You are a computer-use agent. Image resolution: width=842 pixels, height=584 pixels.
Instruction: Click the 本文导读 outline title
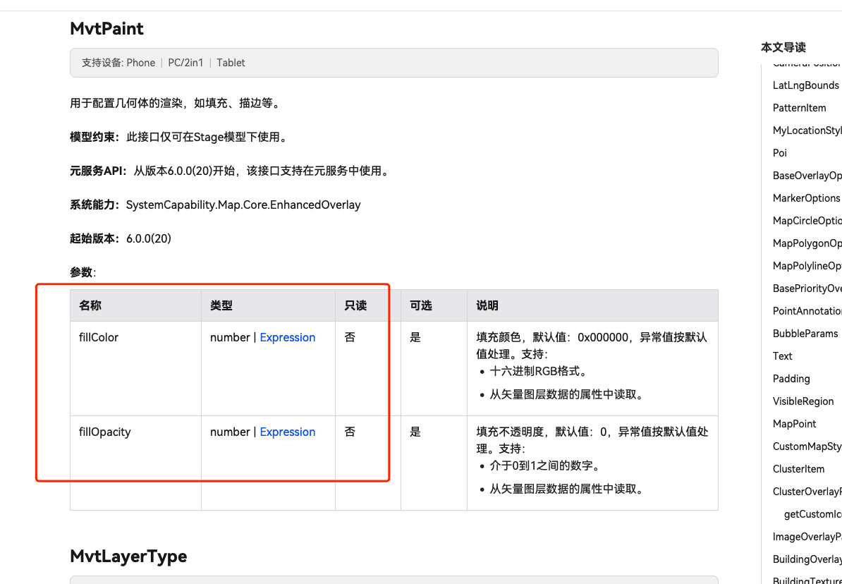[x=783, y=47]
